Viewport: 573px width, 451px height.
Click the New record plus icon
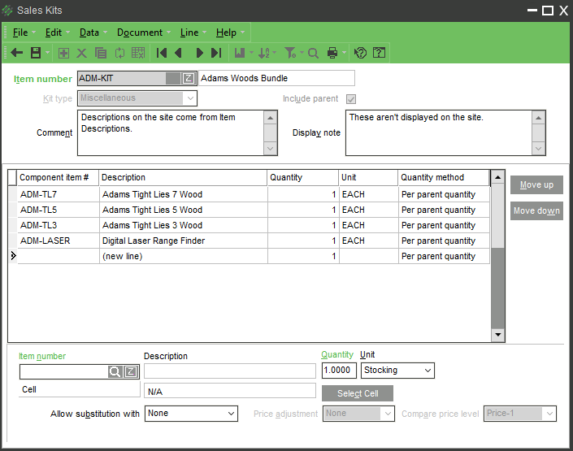click(63, 53)
